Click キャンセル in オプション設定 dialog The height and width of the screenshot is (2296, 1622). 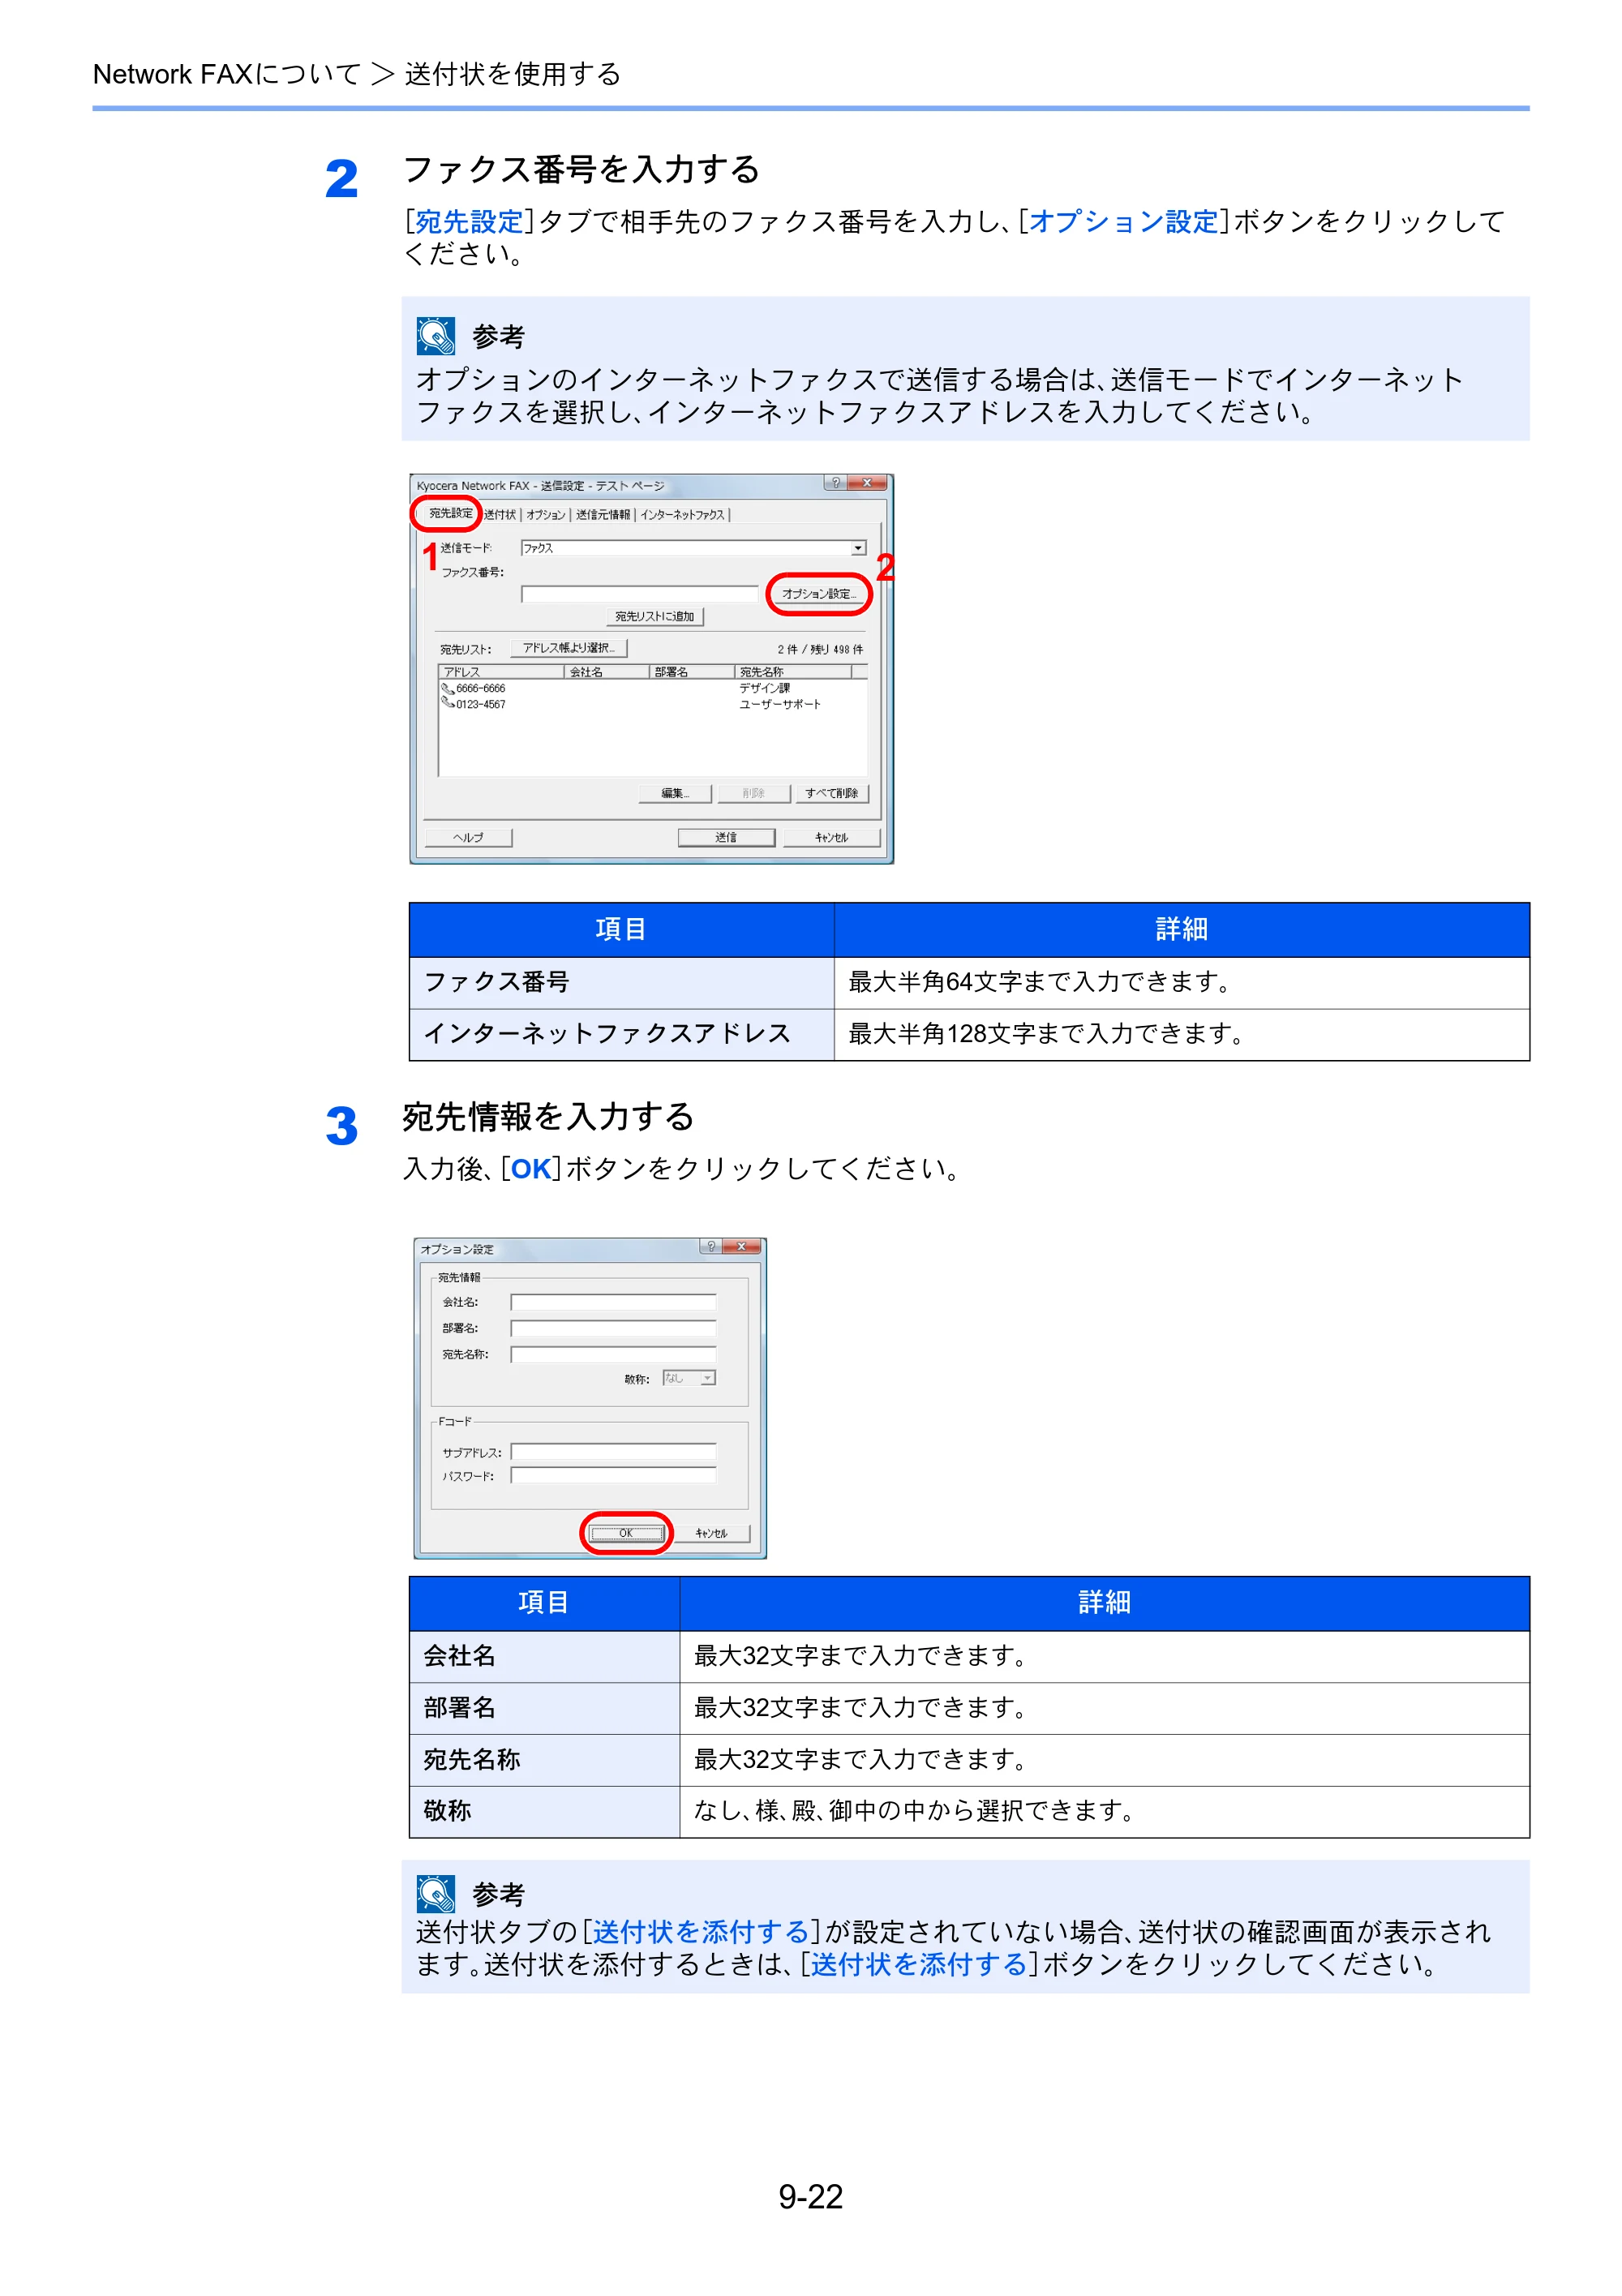tap(711, 1534)
